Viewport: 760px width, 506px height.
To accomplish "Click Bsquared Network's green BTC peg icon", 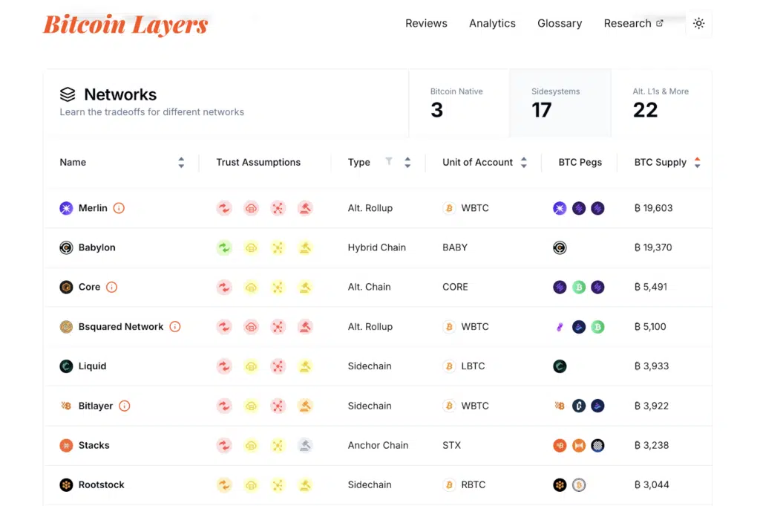I will [597, 326].
